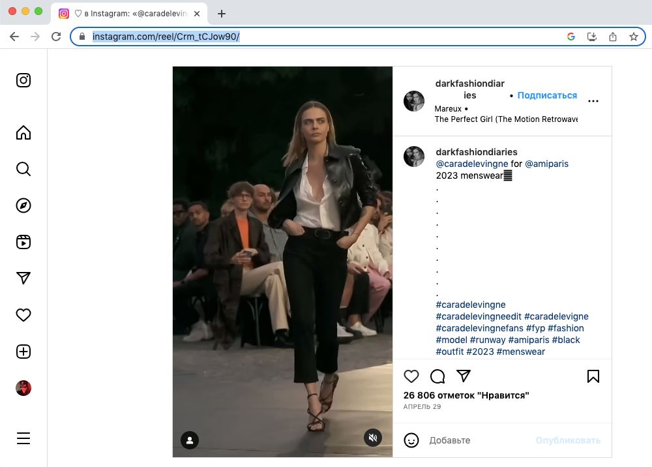Open the three-dot post options menu
Image resolution: width=652 pixels, height=467 pixels.
pyautogui.click(x=593, y=101)
